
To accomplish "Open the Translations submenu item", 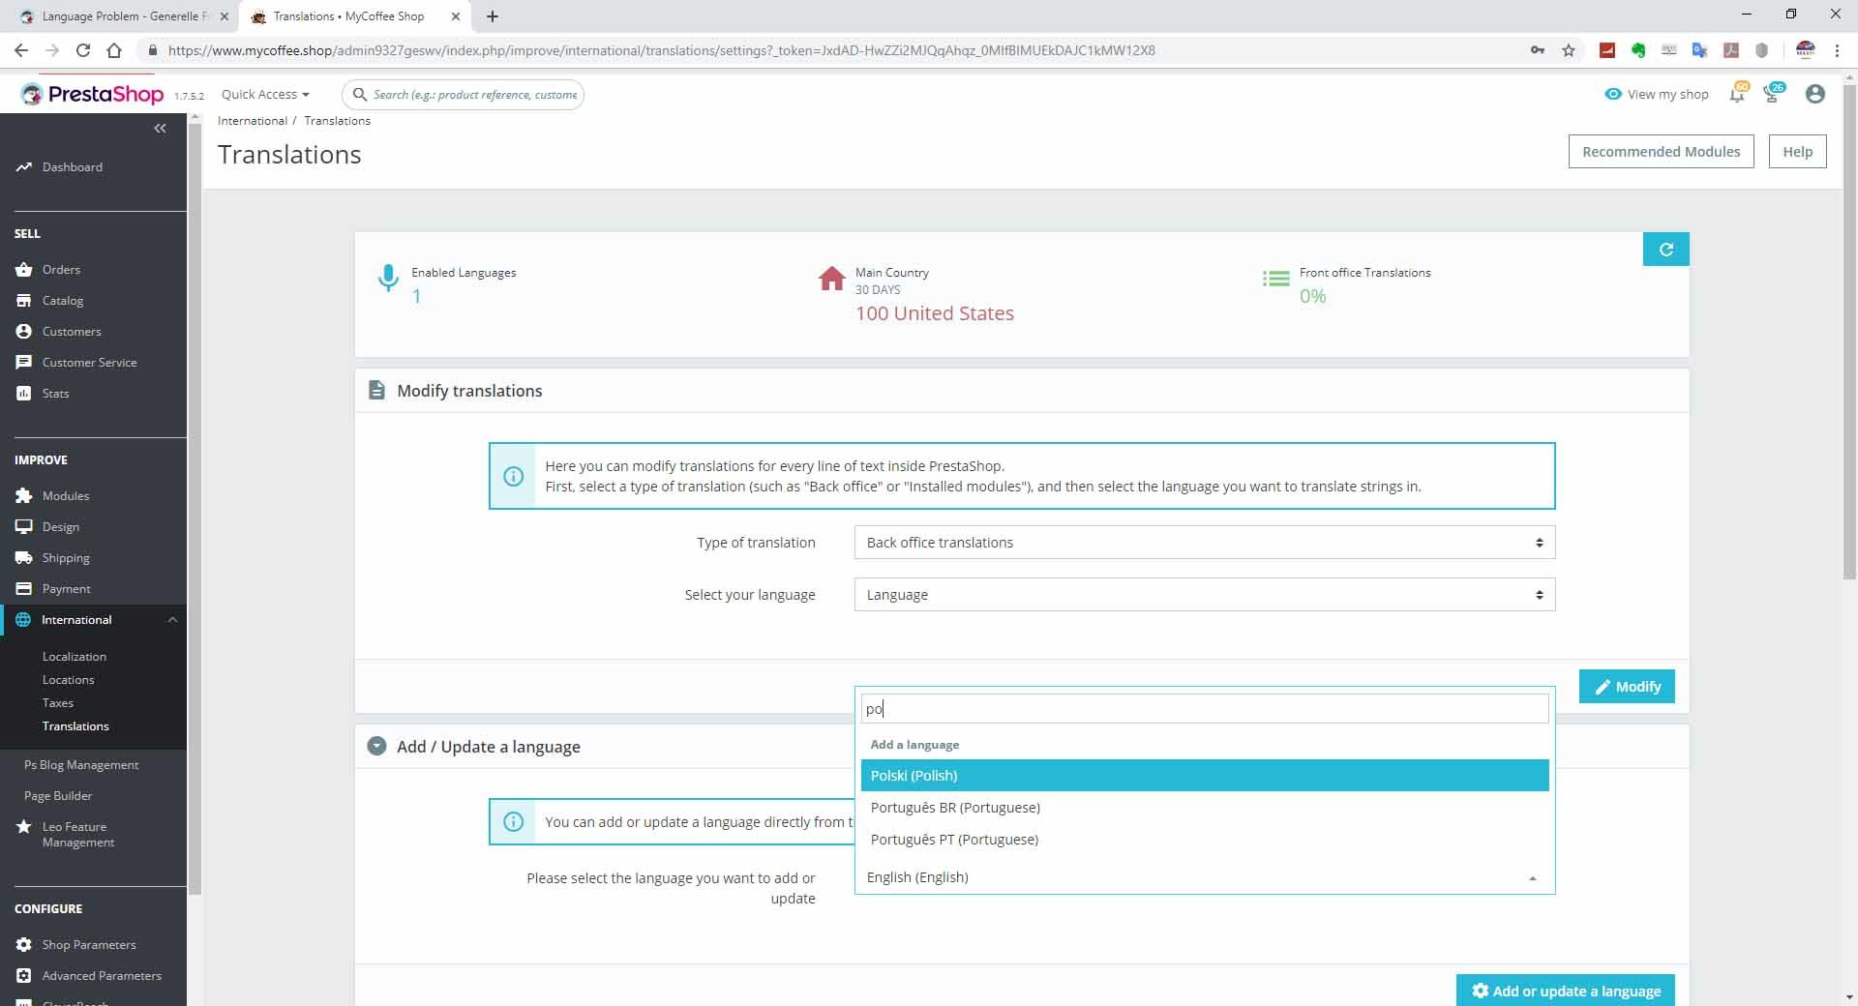I will tap(75, 726).
